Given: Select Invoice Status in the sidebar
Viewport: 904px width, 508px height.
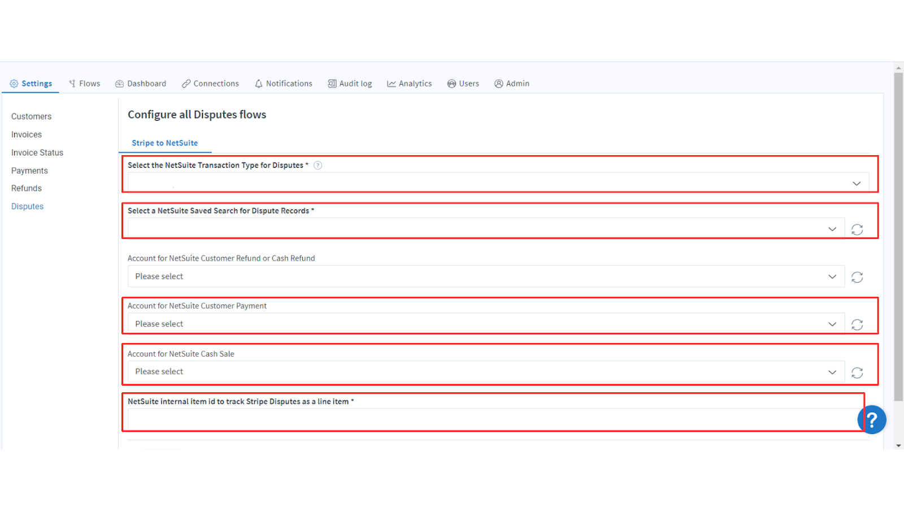Looking at the screenshot, I should [37, 152].
